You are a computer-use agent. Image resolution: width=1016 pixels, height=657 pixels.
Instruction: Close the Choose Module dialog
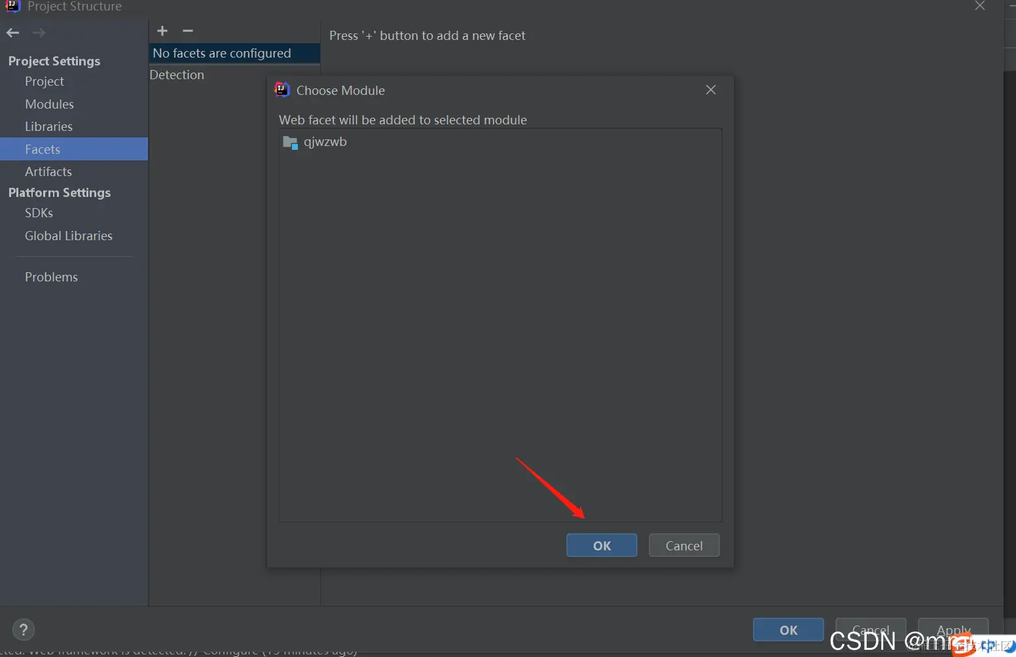pos(711,90)
